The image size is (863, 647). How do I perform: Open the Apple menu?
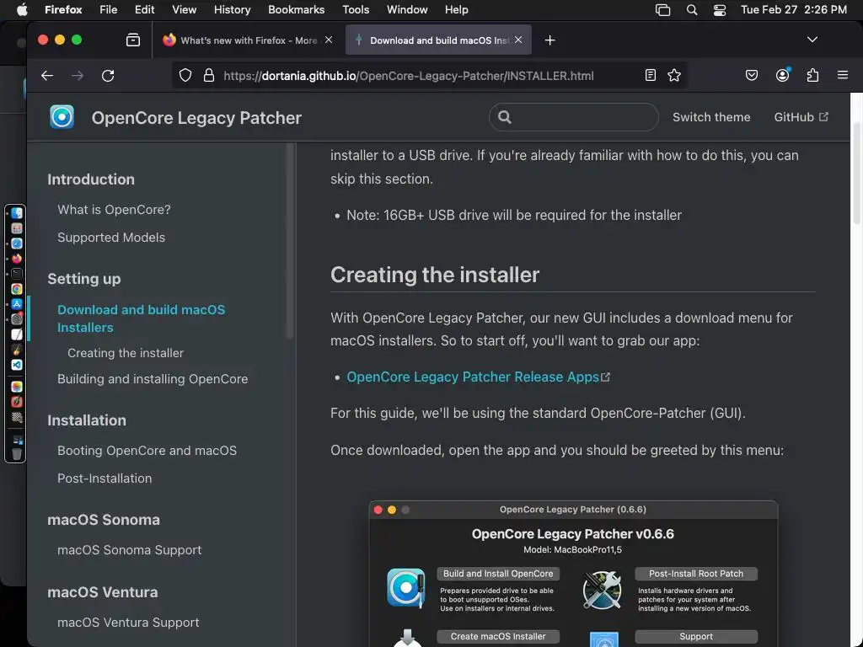(x=22, y=10)
